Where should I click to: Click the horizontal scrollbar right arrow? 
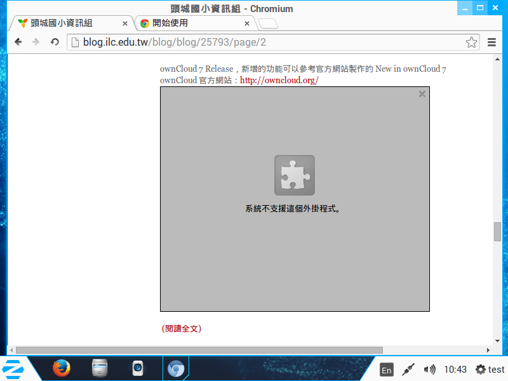(488, 351)
